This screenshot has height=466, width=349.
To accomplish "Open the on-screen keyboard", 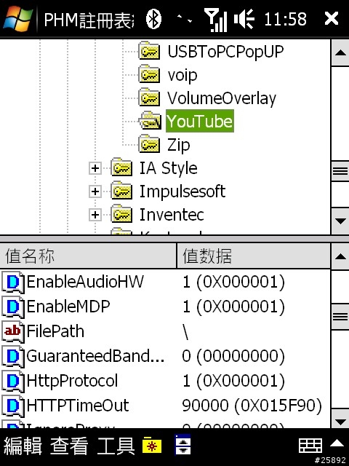I will click(310, 446).
